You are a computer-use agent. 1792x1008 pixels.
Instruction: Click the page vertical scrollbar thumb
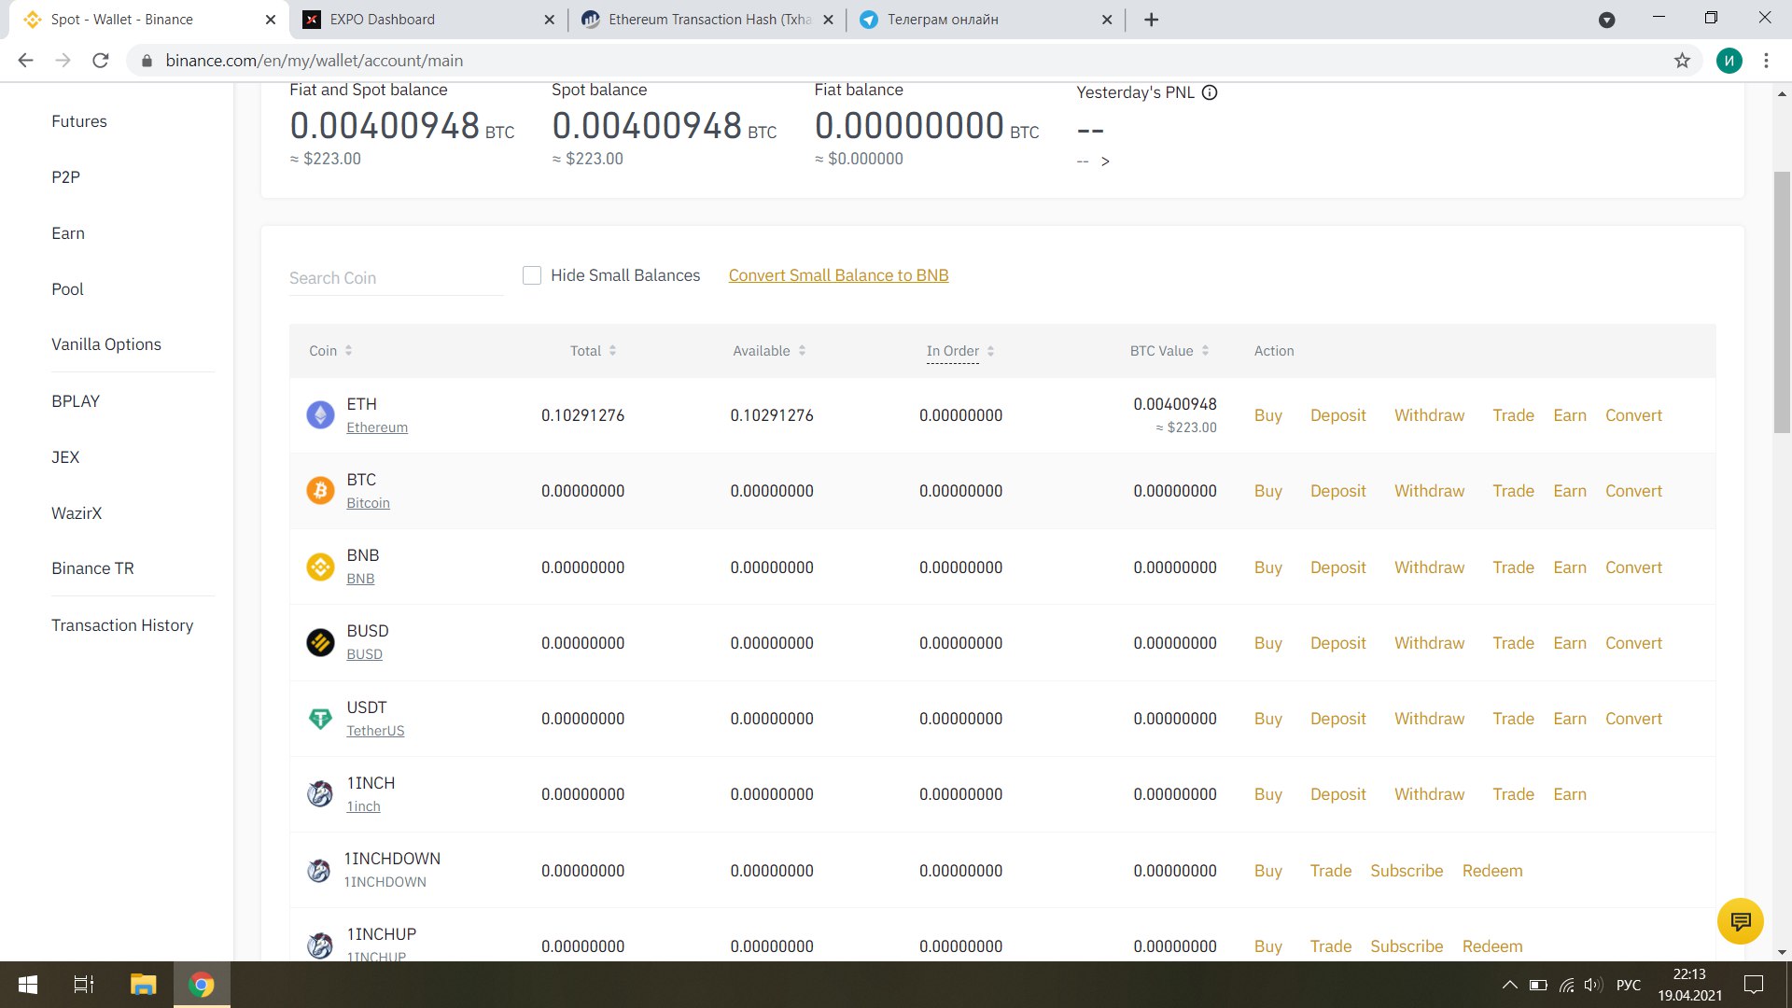point(1782,301)
